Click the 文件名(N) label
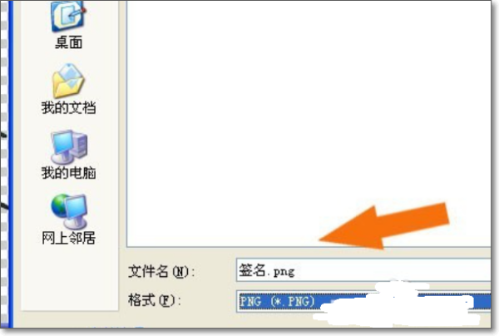499x336 pixels. tap(161, 271)
